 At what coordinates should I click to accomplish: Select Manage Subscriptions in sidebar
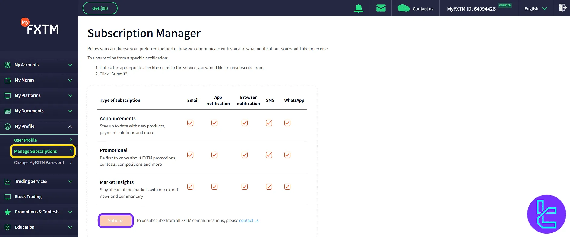pyautogui.click(x=36, y=151)
